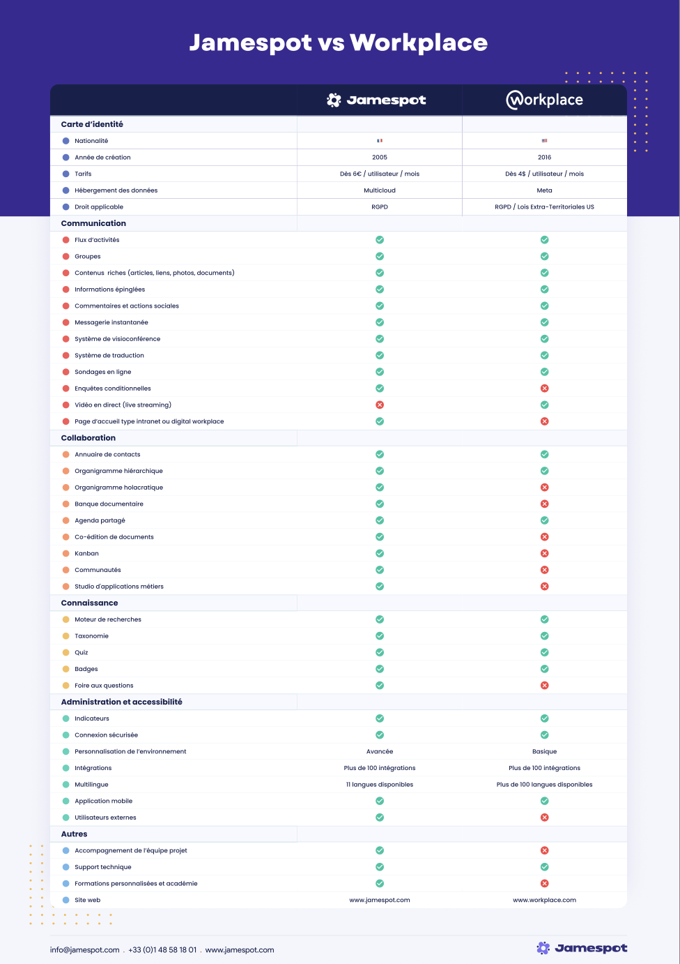Click the Jamespot logo in the table header
This screenshot has height=964, width=680.
click(376, 100)
